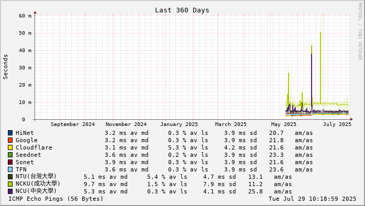The width and height of the screenshot is (365, 206).
Task: Click the 'Sonet' legend name
Action: coord(25,162)
